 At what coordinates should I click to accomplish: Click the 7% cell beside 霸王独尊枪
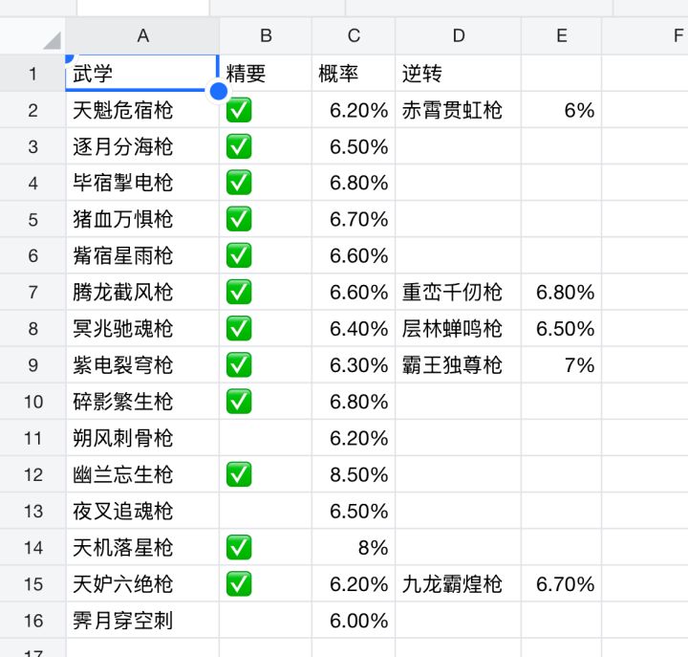(561, 365)
